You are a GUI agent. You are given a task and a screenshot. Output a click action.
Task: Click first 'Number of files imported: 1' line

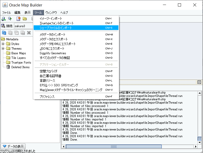(84, 119)
